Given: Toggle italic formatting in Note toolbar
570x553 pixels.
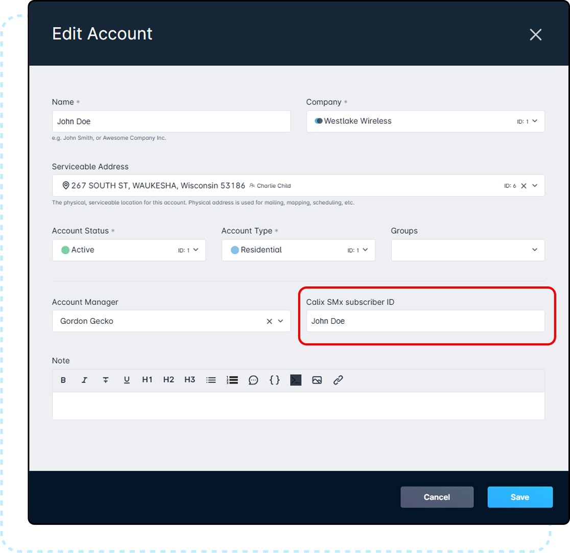Looking at the screenshot, I should pyautogui.click(x=84, y=380).
